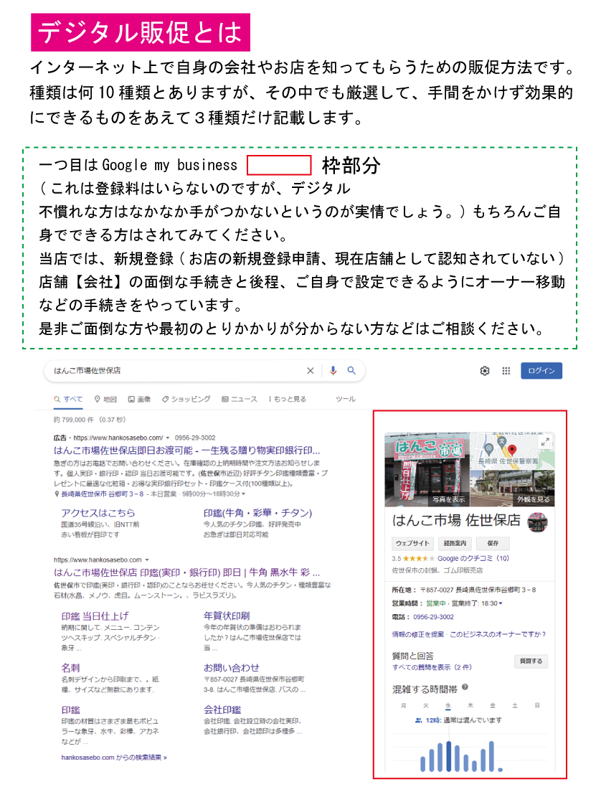Screen dimensions: 601x797
Task: Select 土 in the busy-times day row
Action: point(515,705)
